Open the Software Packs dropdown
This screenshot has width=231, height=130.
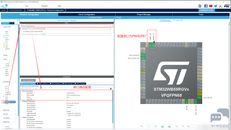[x=95, y=18]
